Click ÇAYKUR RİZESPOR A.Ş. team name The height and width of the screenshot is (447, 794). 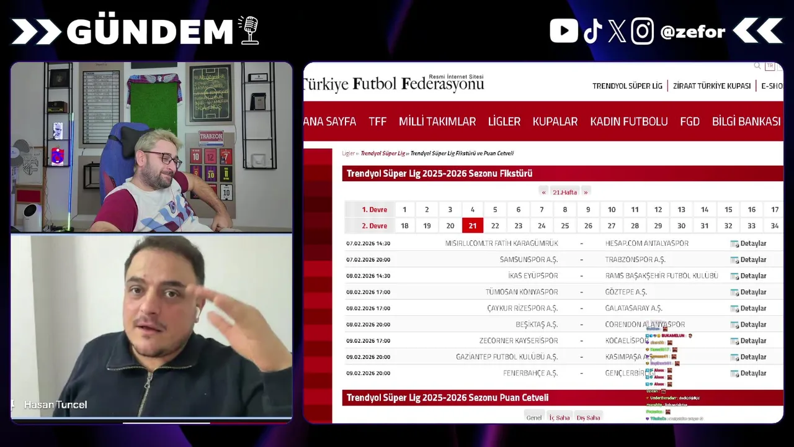point(522,308)
